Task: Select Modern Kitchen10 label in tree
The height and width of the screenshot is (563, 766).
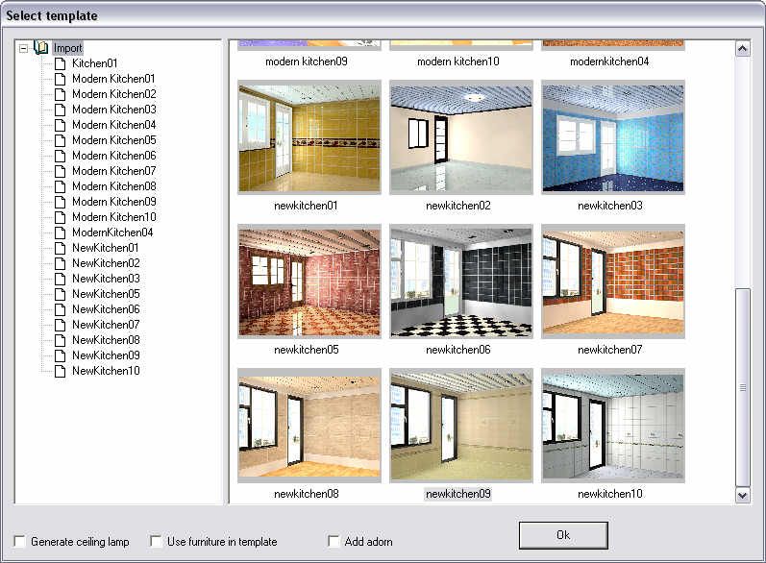Action: click(114, 217)
